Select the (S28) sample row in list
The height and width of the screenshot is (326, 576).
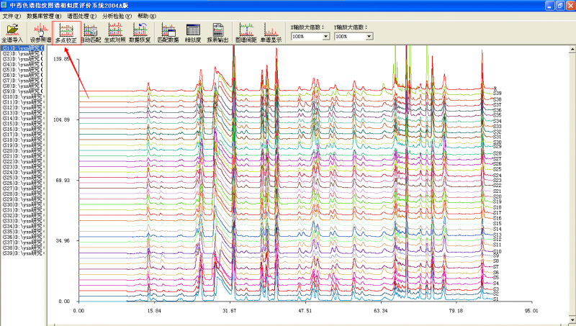tap(22, 194)
